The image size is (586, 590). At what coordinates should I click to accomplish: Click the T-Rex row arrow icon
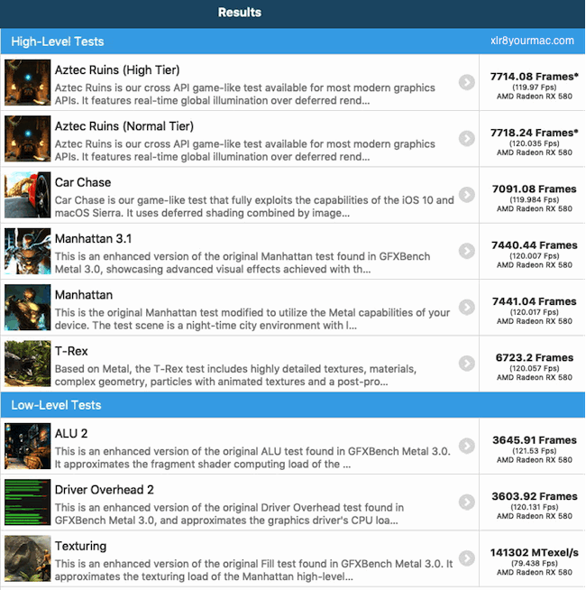pos(467,364)
